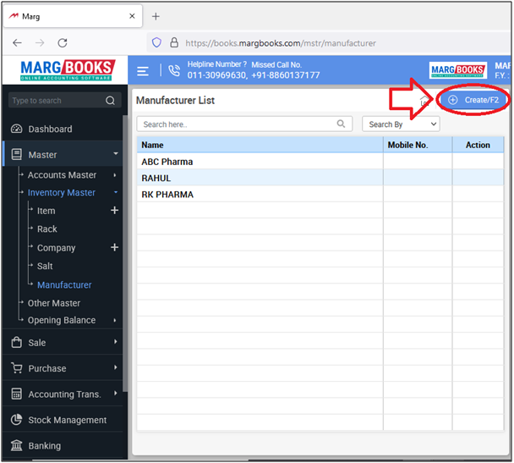This screenshot has height=463, width=514.
Task: Expand the Accounts Master submenu arrow
Action: pyautogui.click(x=115, y=175)
